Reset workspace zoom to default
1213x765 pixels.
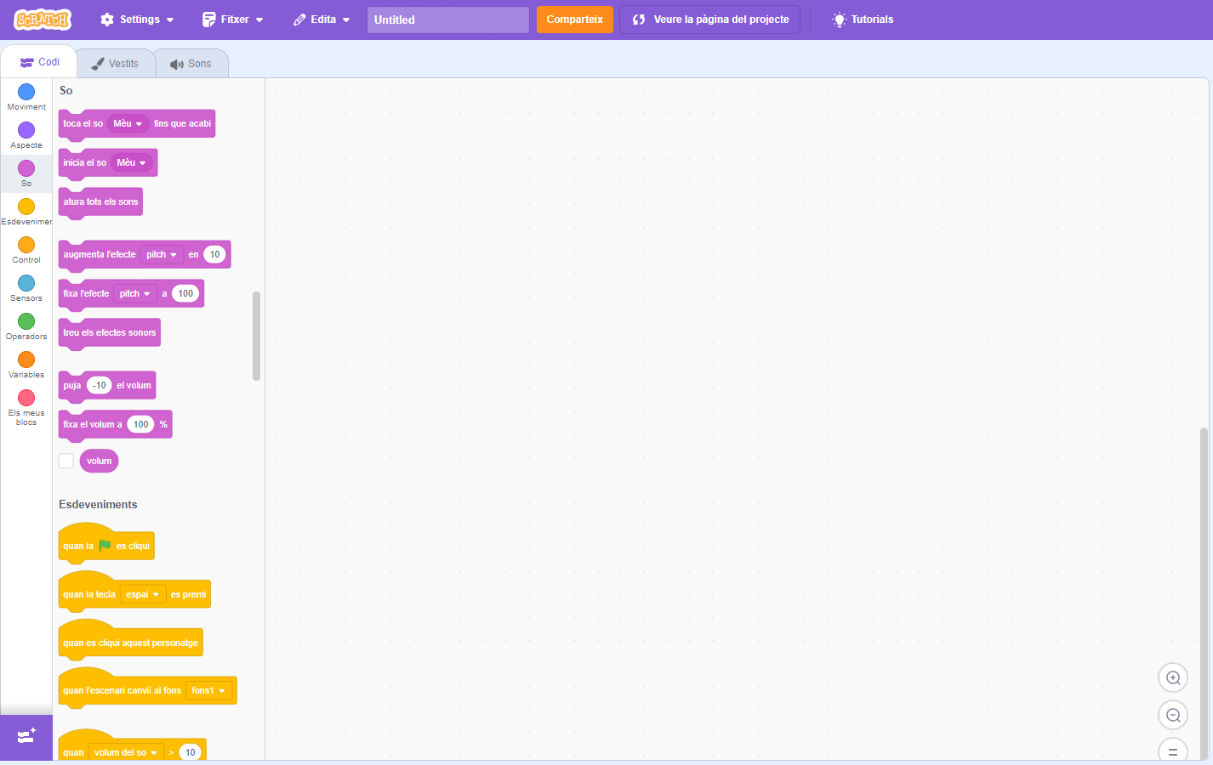pyautogui.click(x=1173, y=751)
